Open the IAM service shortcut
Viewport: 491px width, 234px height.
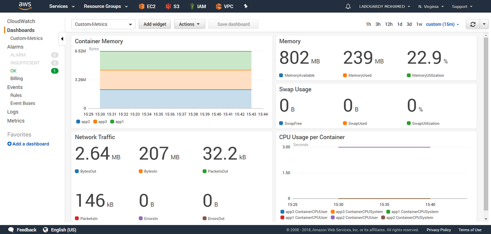[x=198, y=6]
